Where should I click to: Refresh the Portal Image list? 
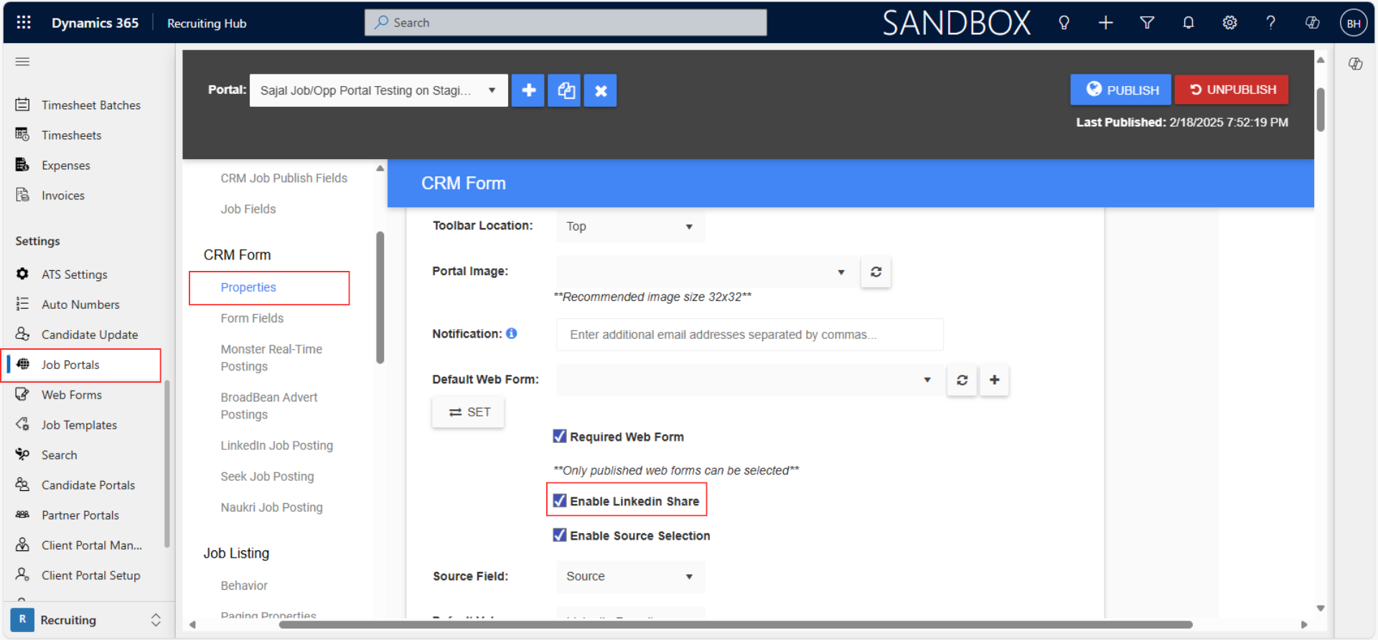tap(876, 272)
